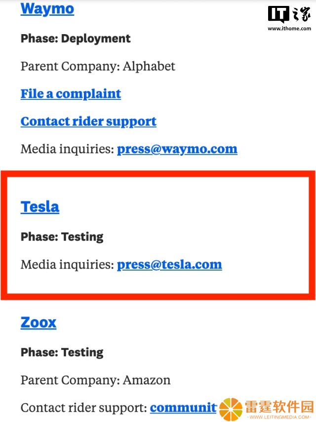
Task: Click the press@waymo.com email link
Action: (177, 149)
